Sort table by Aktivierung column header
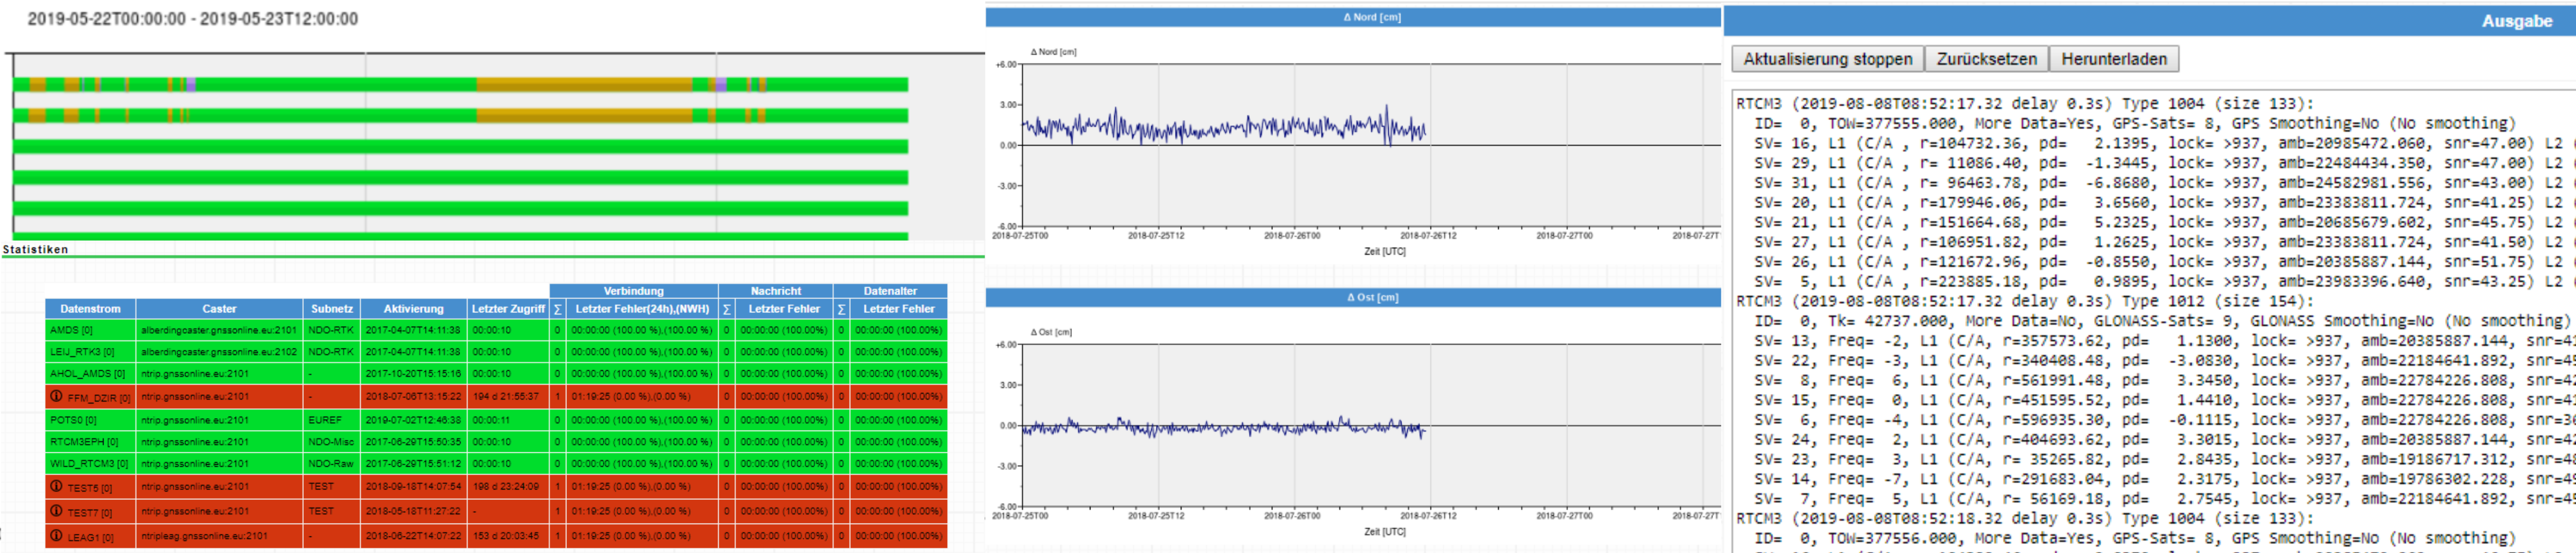 pyautogui.click(x=413, y=309)
